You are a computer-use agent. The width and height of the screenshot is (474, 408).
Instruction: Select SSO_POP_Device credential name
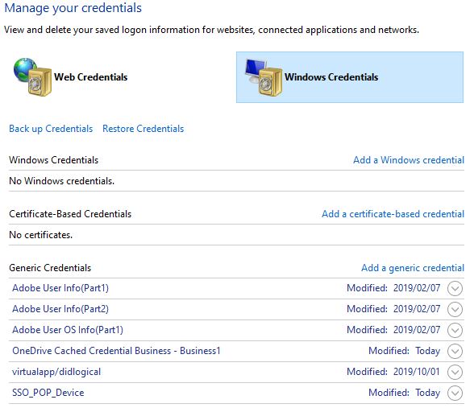(x=48, y=393)
